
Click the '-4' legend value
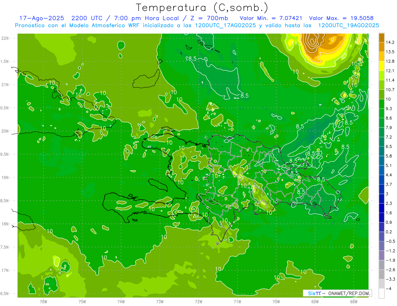coord(388,289)
